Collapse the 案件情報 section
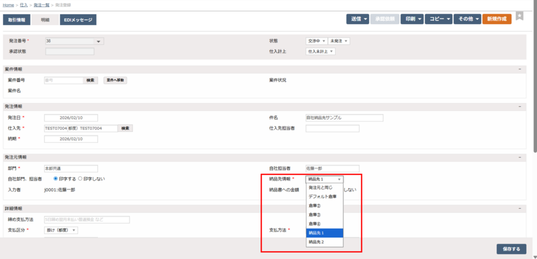Viewport: 537px width, 259px height. pyautogui.click(x=519, y=69)
